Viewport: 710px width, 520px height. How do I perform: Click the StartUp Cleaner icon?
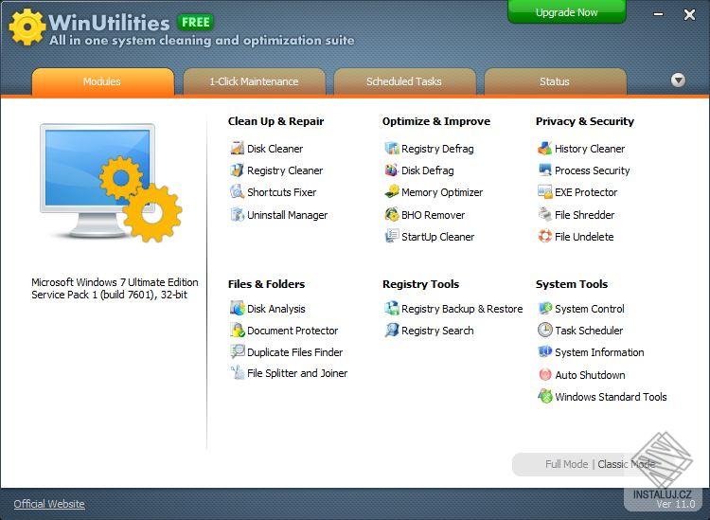tap(392, 237)
